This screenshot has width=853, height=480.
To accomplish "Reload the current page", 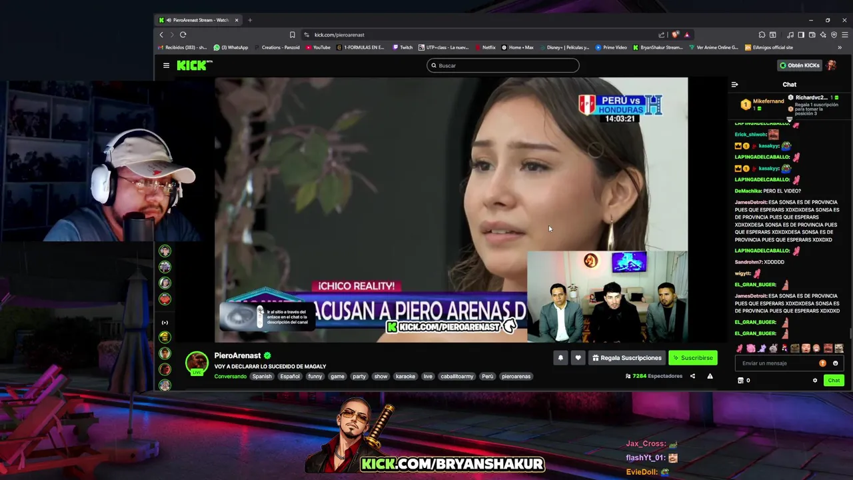I will pyautogui.click(x=183, y=35).
